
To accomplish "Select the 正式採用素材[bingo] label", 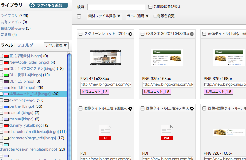I will (26, 56).
